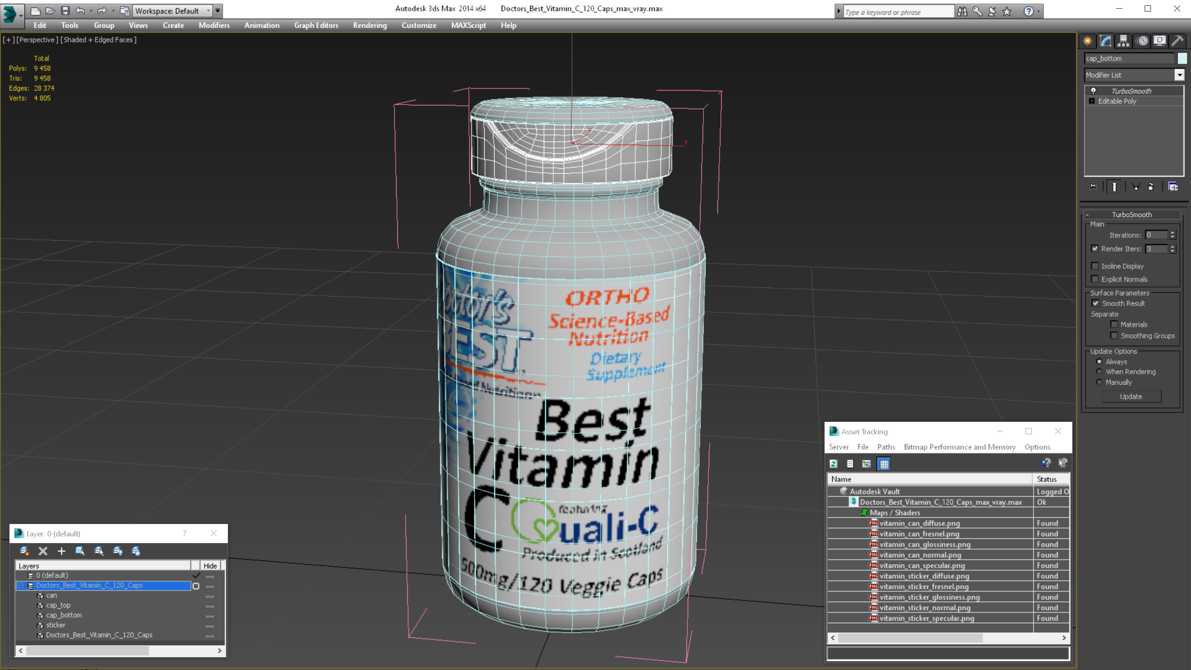The image size is (1191, 670).
Task: Enable Separate by Smoothing Groups checkbox
Action: click(x=1114, y=335)
